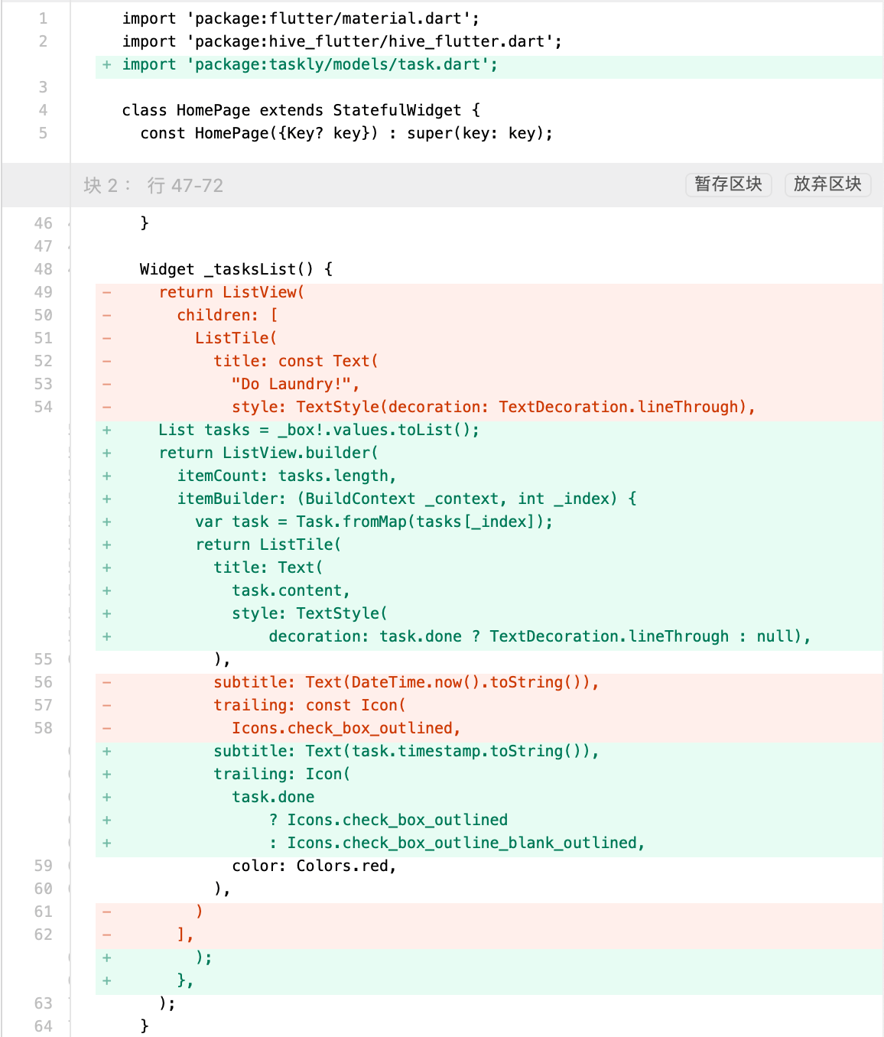Click the minus marker on the '"Do Laundry!",' line
884x1037 pixels.
click(107, 384)
